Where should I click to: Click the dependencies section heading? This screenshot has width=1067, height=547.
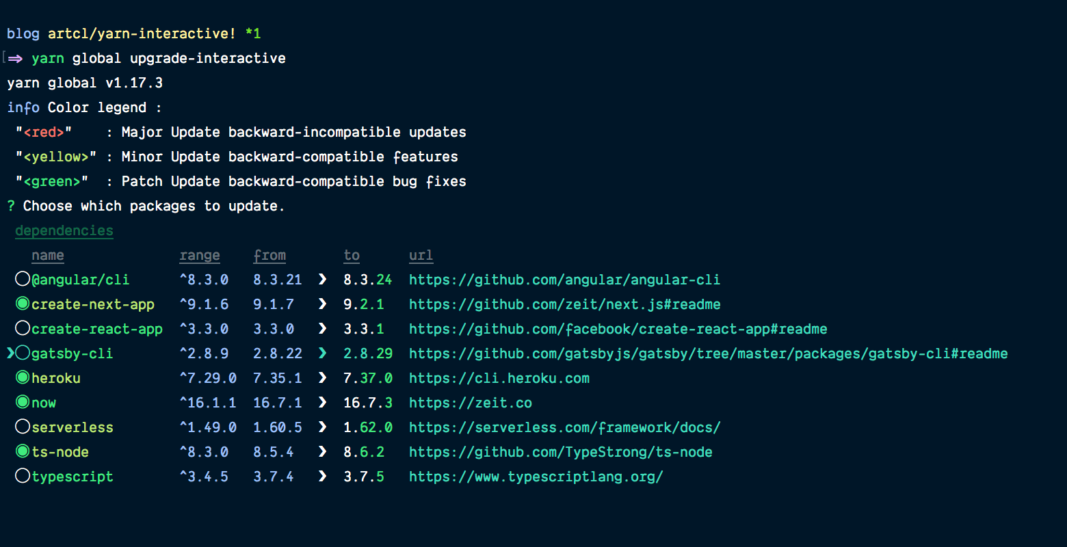tap(64, 230)
